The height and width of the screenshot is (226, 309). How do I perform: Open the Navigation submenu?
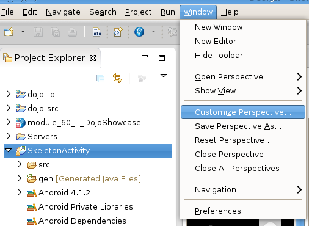tap(243, 189)
